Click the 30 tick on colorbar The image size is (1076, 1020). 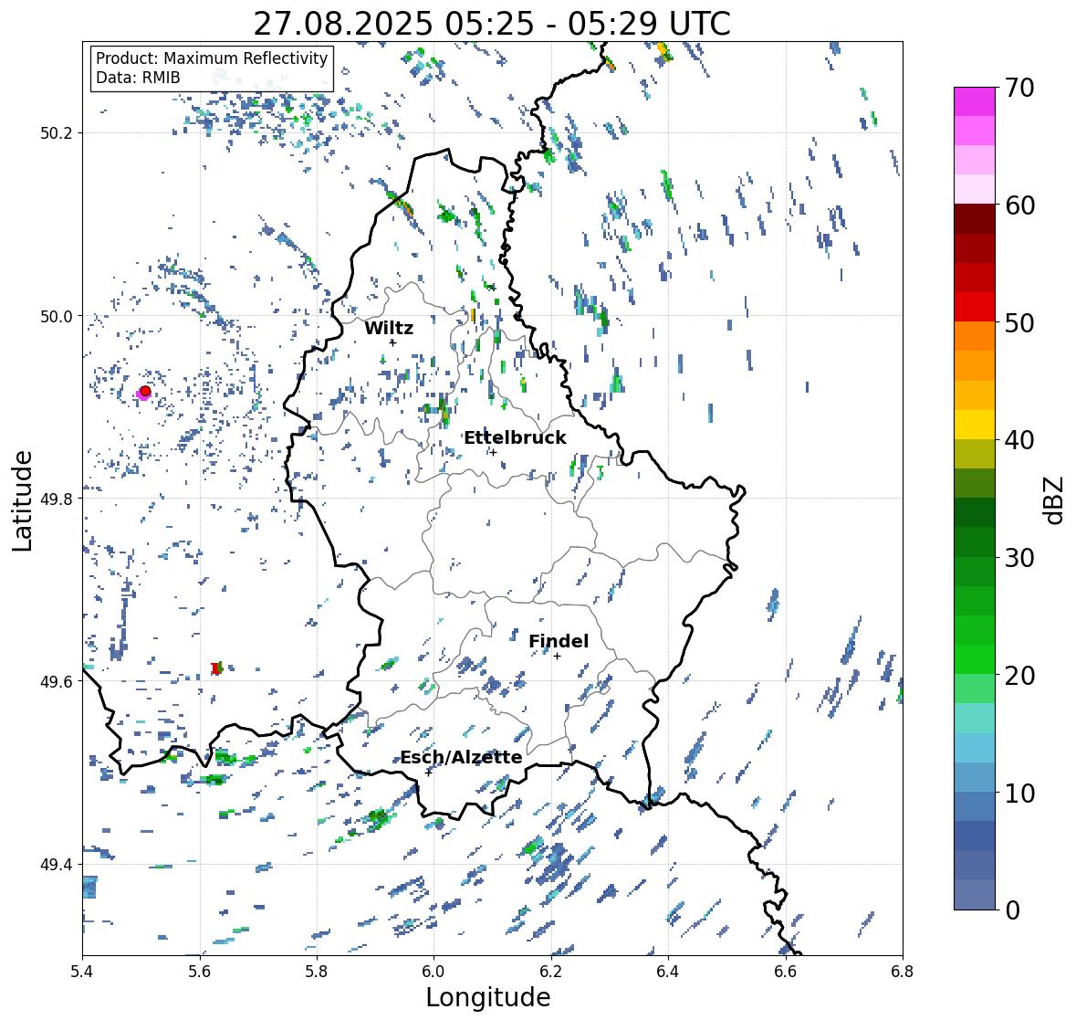(1019, 557)
